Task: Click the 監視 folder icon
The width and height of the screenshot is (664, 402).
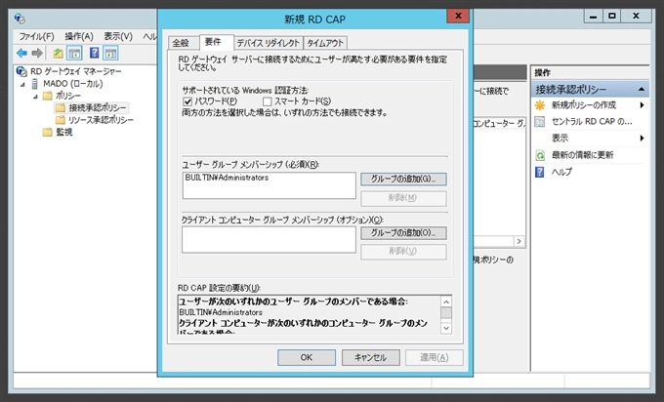Action: 48,132
